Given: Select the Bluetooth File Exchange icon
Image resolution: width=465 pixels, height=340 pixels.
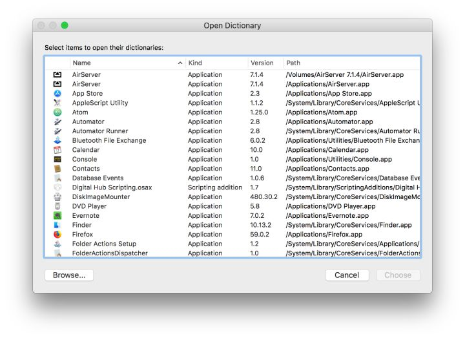Looking at the screenshot, I should pos(57,141).
